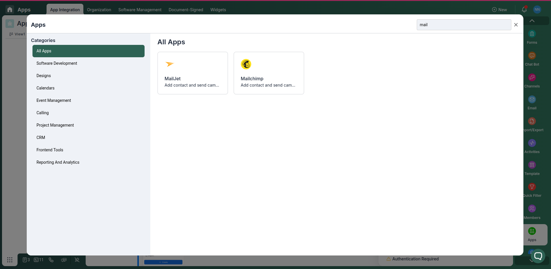The width and height of the screenshot is (551, 269).
Task: Expand the bottom-right down chevron
Action: pos(531,261)
